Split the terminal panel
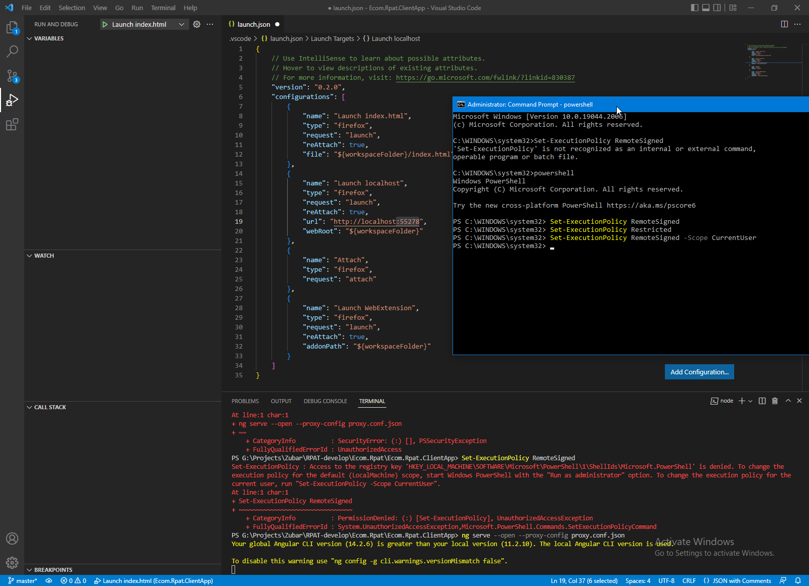This screenshot has width=809, height=586. pyautogui.click(x=762, y=401)
